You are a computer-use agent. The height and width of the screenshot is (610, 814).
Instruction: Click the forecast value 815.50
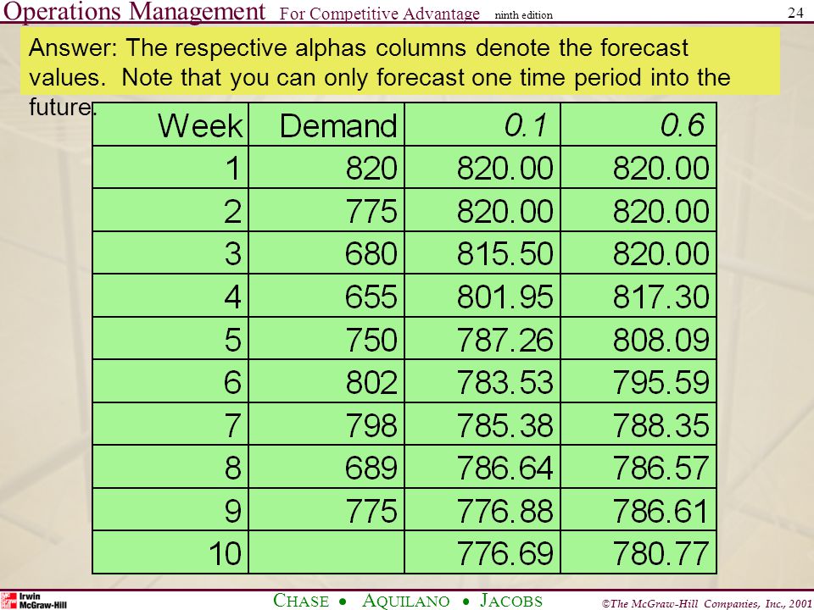pyautogui.click(x=482, y=252)
